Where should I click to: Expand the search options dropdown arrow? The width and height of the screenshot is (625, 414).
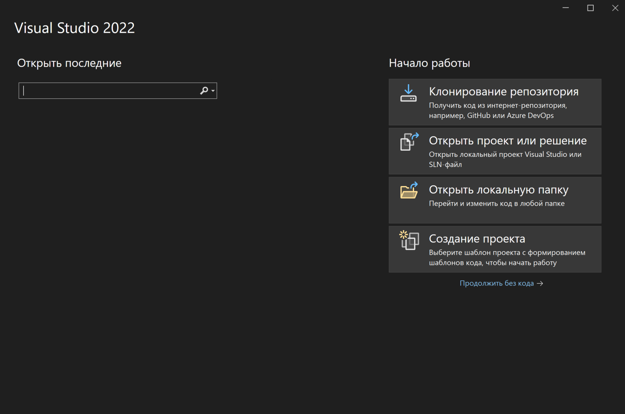[213, 91]
